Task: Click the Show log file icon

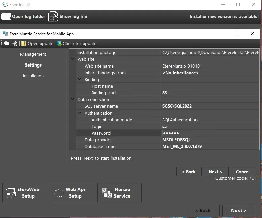Action: (x=53, y=16)
